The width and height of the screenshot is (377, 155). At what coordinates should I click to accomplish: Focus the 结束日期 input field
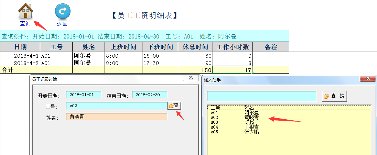pyautogui.click(x=150, y=95)
